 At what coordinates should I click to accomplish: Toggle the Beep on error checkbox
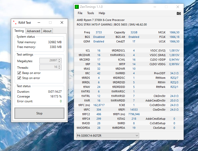coord(19,73)
